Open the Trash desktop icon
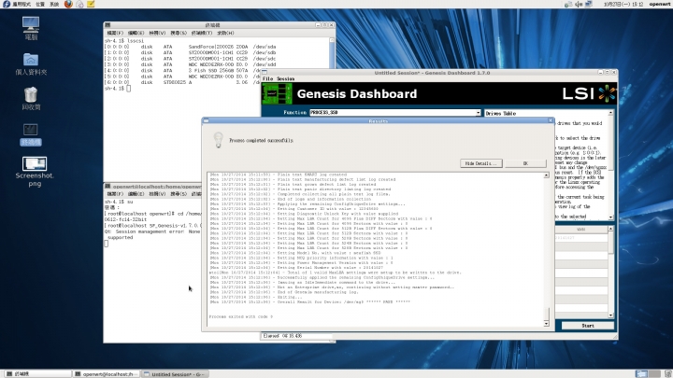 [x=31, y=98]
